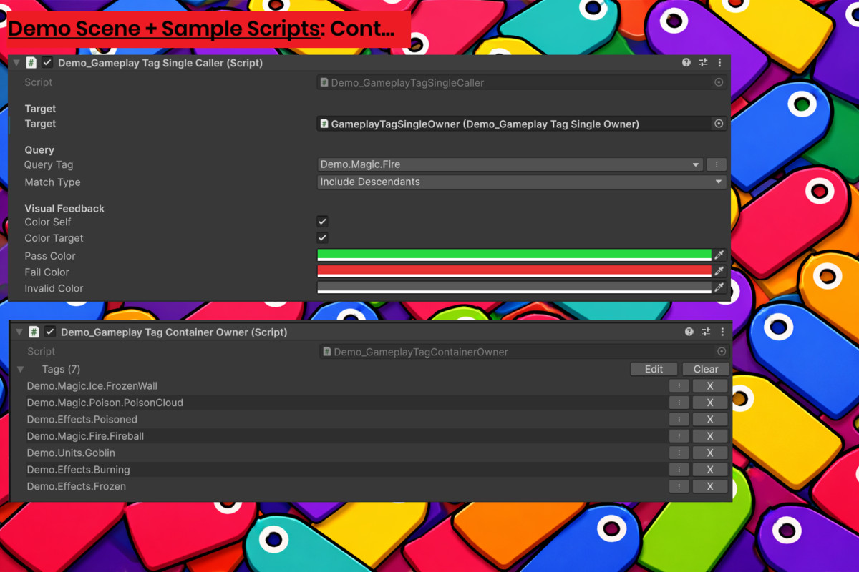Disable the Single Caller script component
859x572 pixels.
pyautogui.click(x=47, y=63)
